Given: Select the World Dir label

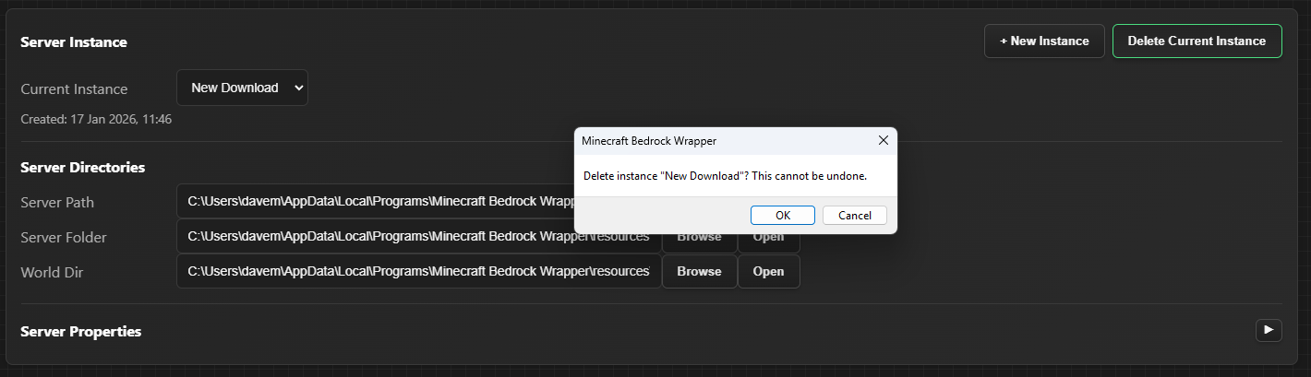Looking at the screenshot, I should click(52, 272).
